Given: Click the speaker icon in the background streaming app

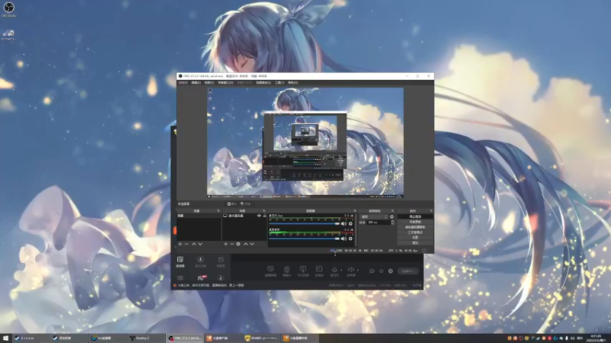Looking at the screenshot, I should (x=351, y=270).
